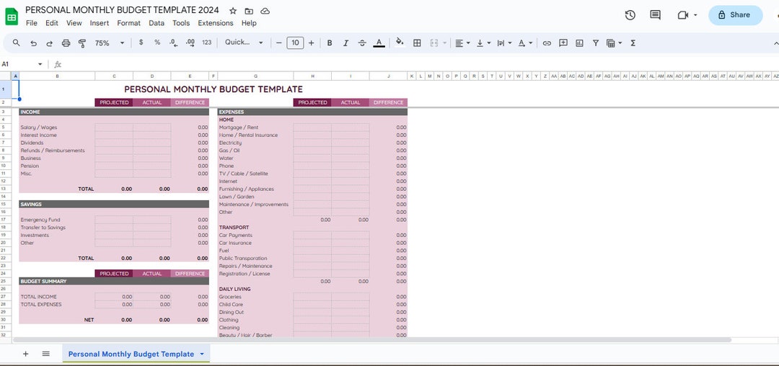Format as currency with dollar icon
Viewport: 779px width, 366px height.
coord(141,43)
